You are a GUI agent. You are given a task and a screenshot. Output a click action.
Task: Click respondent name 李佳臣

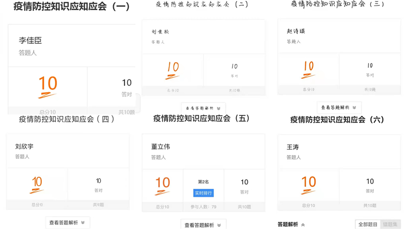pos(30,40)
